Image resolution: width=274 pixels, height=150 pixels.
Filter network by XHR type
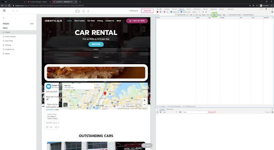pos(191,15)
